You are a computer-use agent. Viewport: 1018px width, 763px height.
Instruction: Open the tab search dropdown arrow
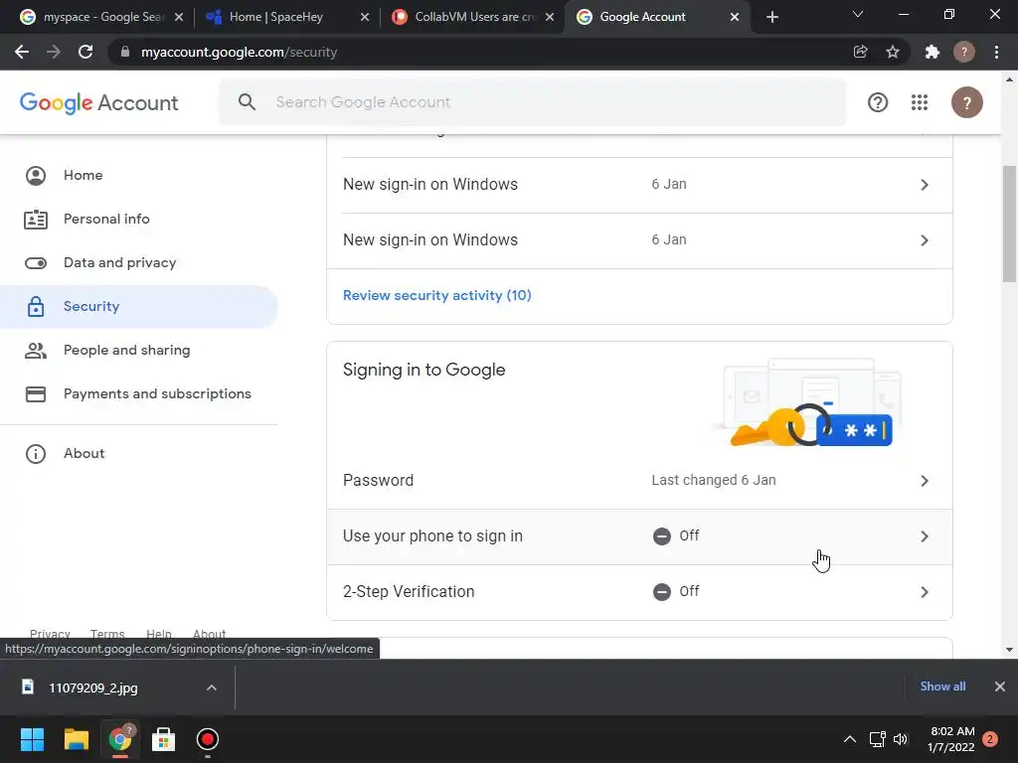click(x=858, y=14)
